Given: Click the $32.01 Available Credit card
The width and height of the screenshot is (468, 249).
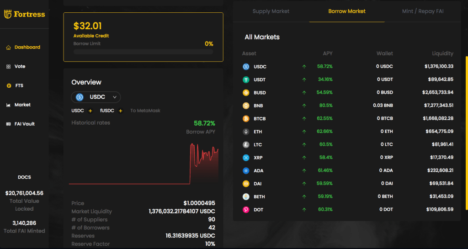Looking at the screenshot, I should pos(143,37).
